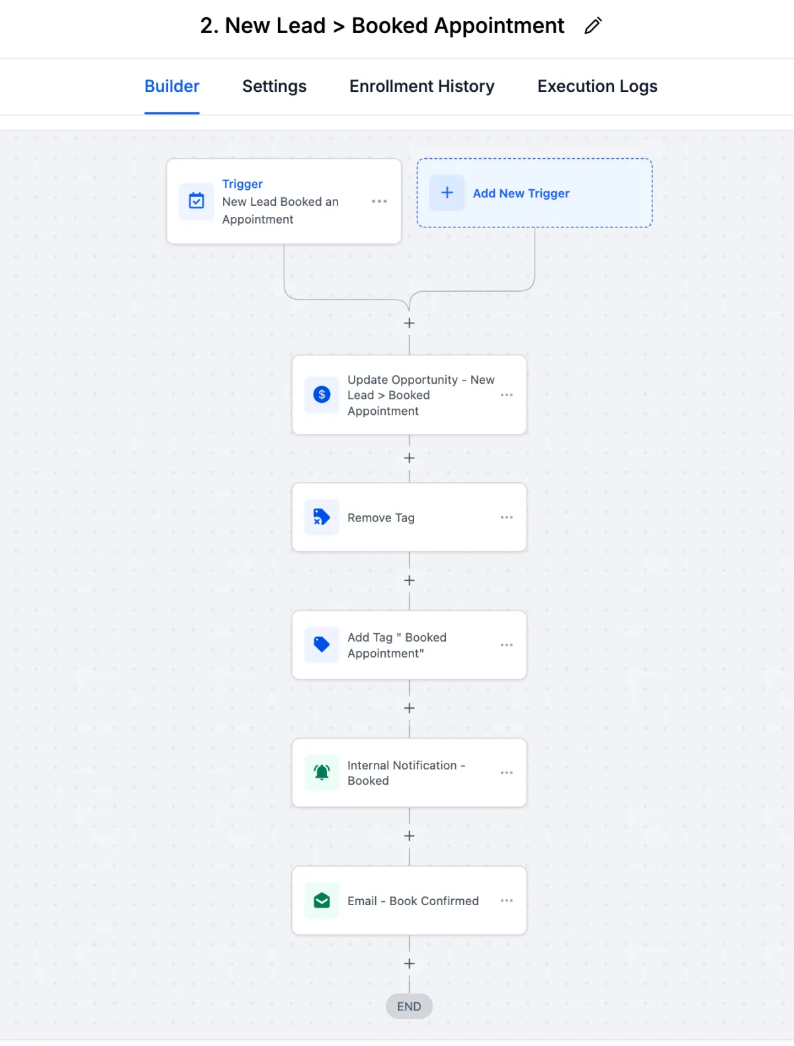The image size is (794, 1046).
Task: Click the plus icon in Add New Trigger
Action: pyautogui.click(x=447, y=193)
